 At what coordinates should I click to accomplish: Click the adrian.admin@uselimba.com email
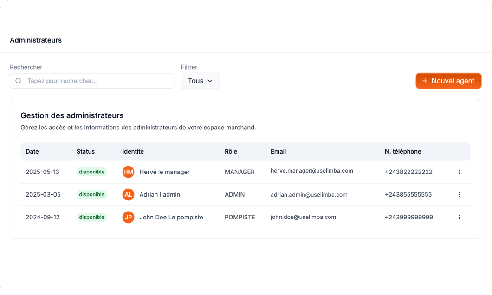pyautogui.click(x=309, y=195)
